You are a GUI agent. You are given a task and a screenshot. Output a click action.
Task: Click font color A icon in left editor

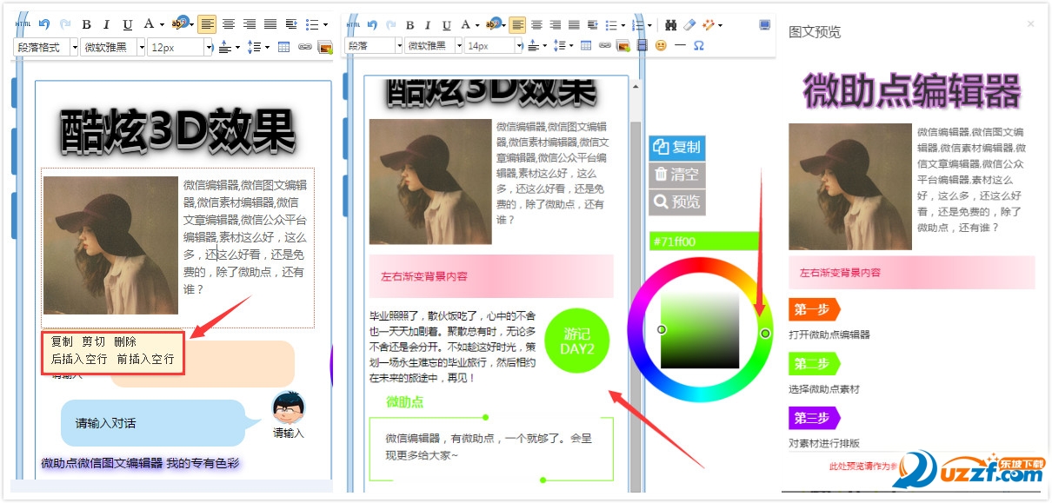pyautogui.click(x=149, y=24)
